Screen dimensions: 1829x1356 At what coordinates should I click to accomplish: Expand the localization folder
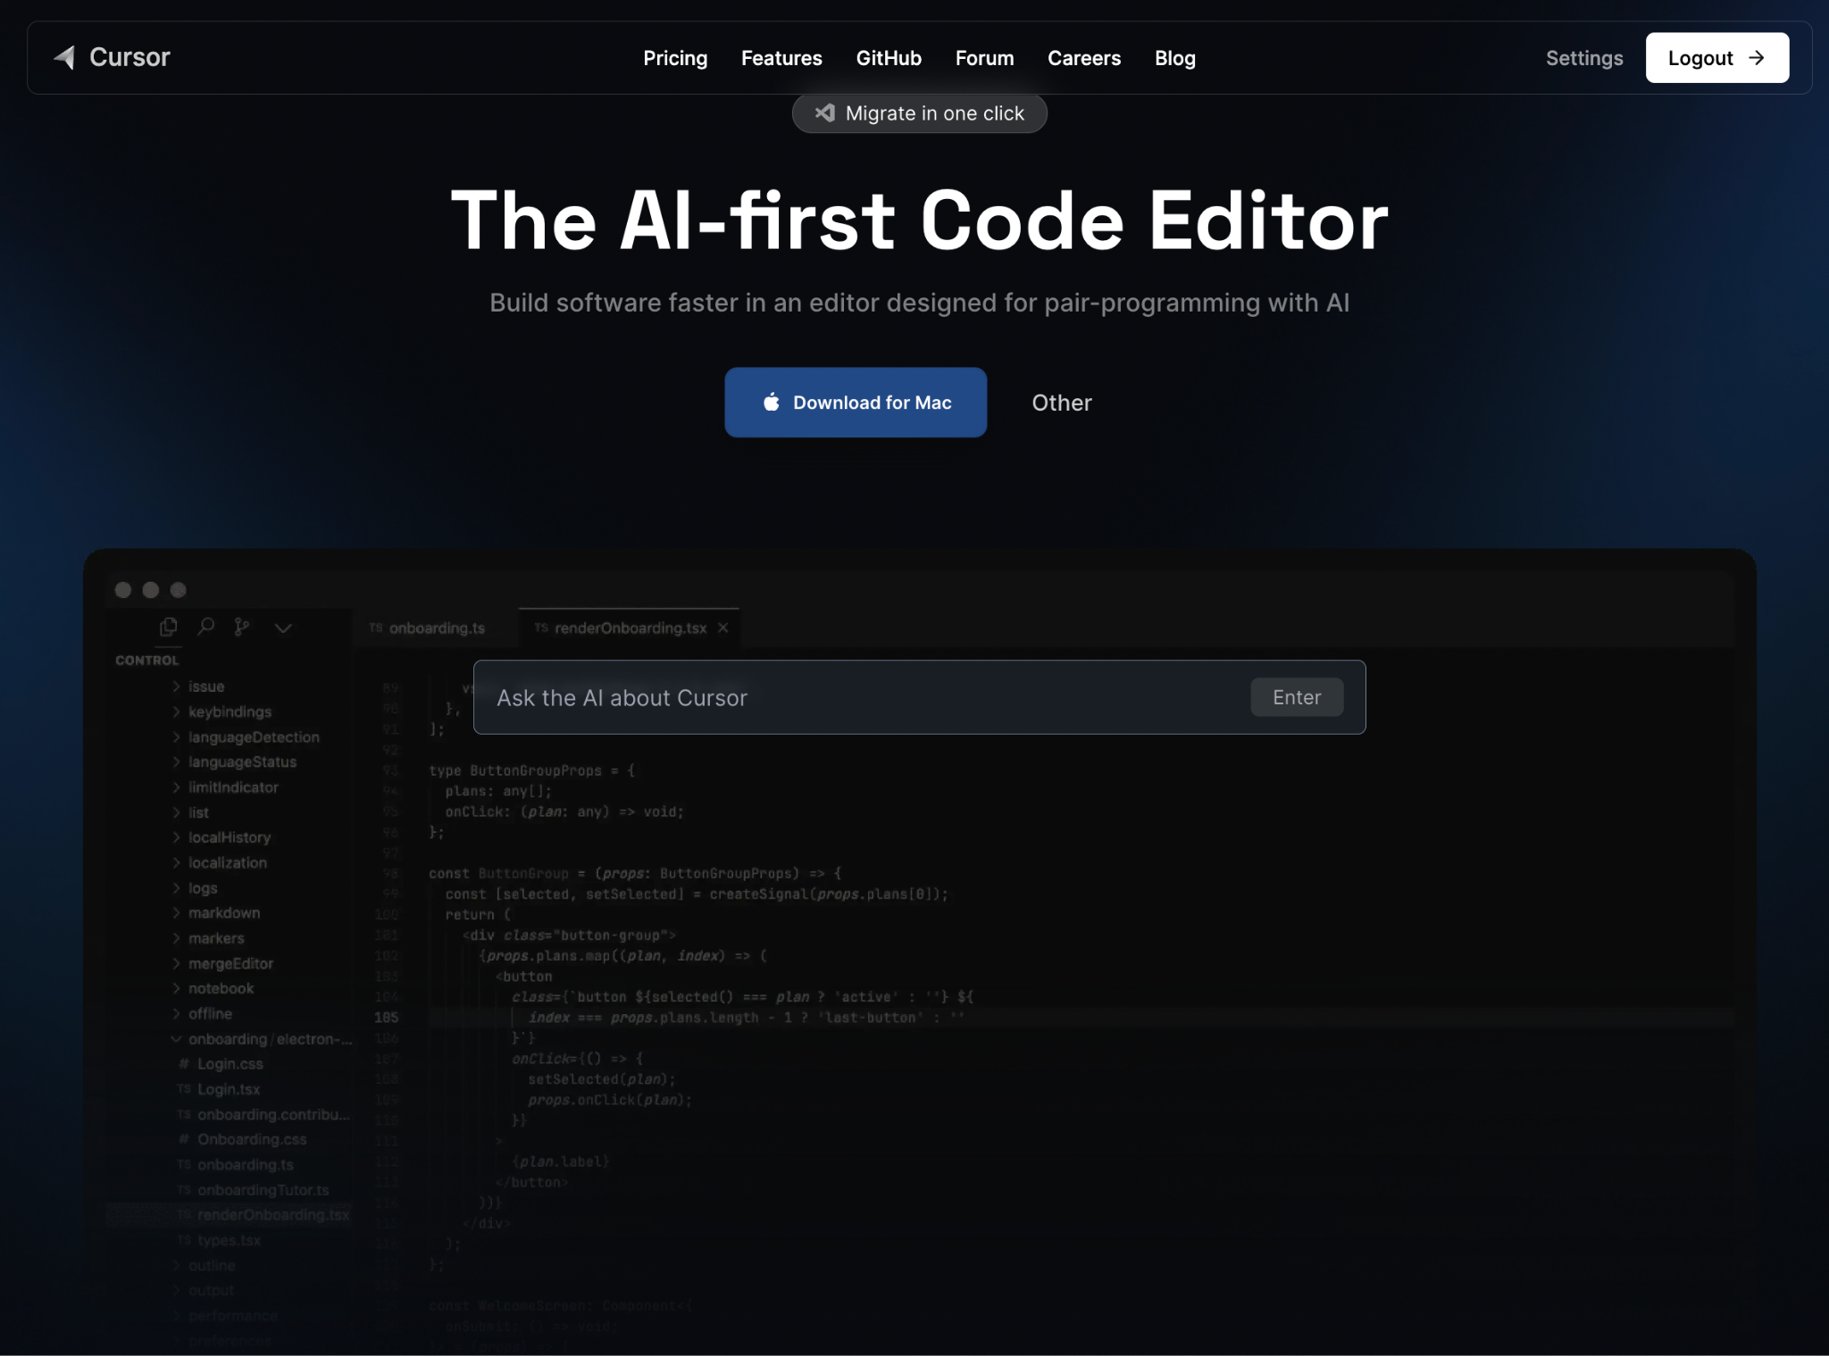[219, 862]
